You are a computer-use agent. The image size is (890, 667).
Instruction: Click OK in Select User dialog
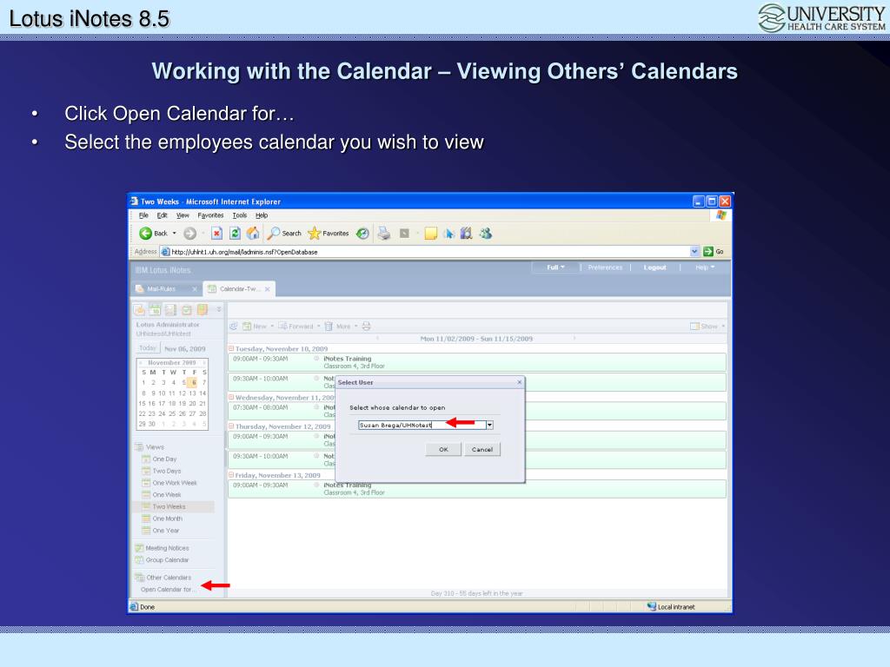pos(443,449)
